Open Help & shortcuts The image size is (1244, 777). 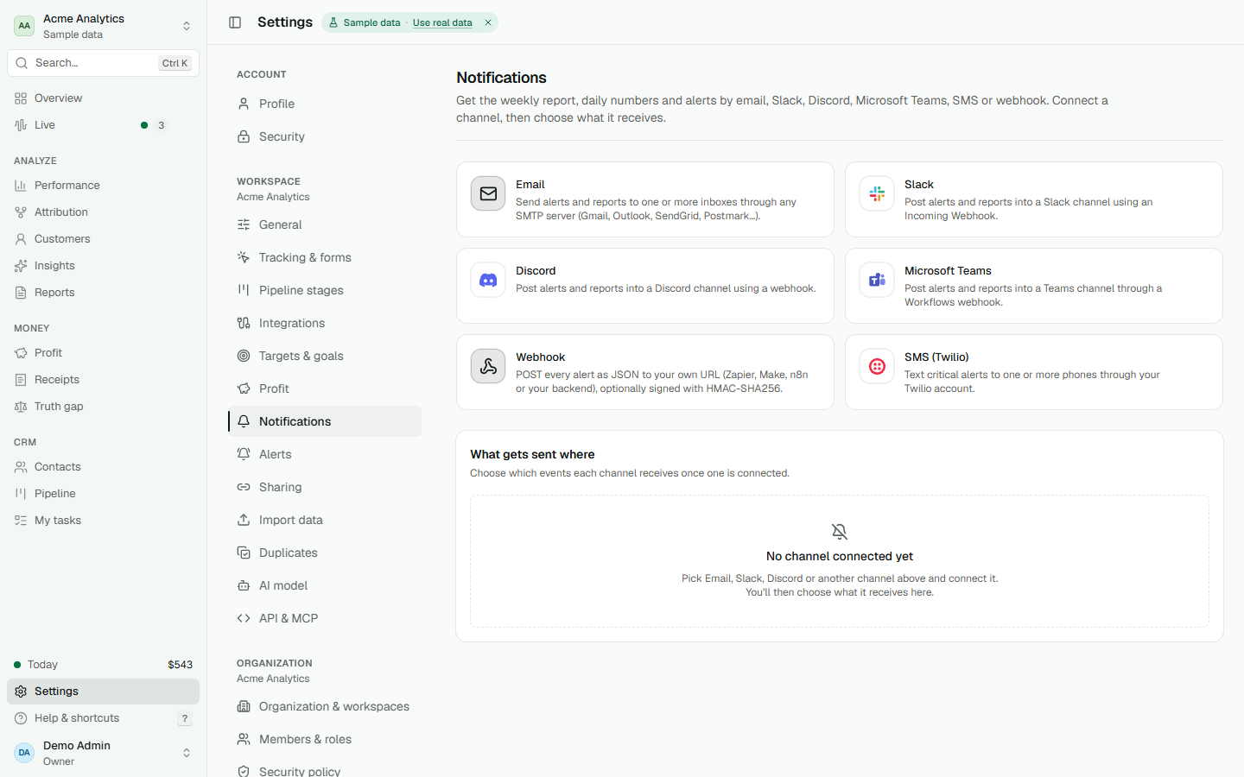[x=103, y=718]
